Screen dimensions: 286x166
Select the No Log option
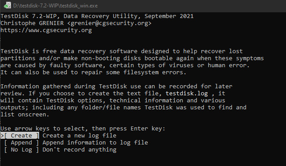pos(22,150)
